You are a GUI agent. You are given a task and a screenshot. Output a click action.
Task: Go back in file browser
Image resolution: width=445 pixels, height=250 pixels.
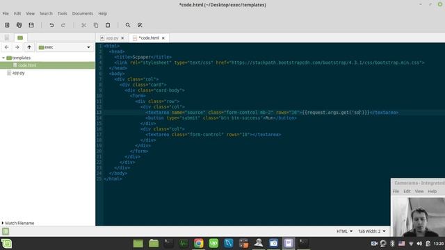[6, 47]
